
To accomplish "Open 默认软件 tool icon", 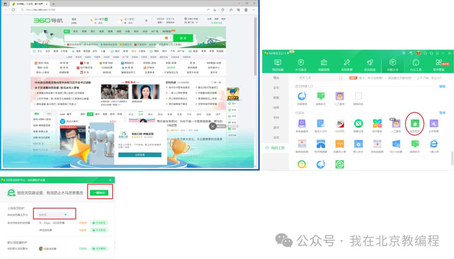I will click(x=359, y=146).
